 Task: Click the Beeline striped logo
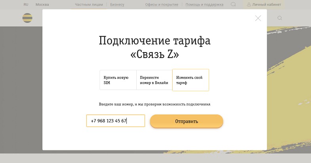[x=27, y=18]
